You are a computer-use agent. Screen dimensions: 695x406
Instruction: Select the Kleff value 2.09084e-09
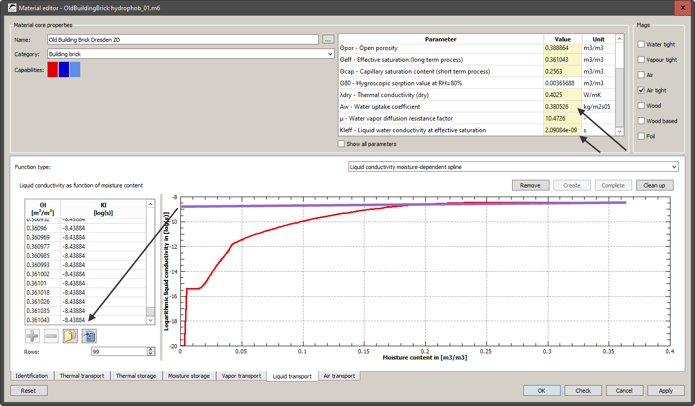tap(562, 130)
